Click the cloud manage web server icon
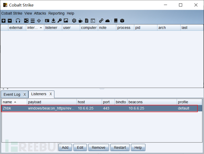Viewport: 204px width, 154px height. pyautogui.click(x=107, y=21)
